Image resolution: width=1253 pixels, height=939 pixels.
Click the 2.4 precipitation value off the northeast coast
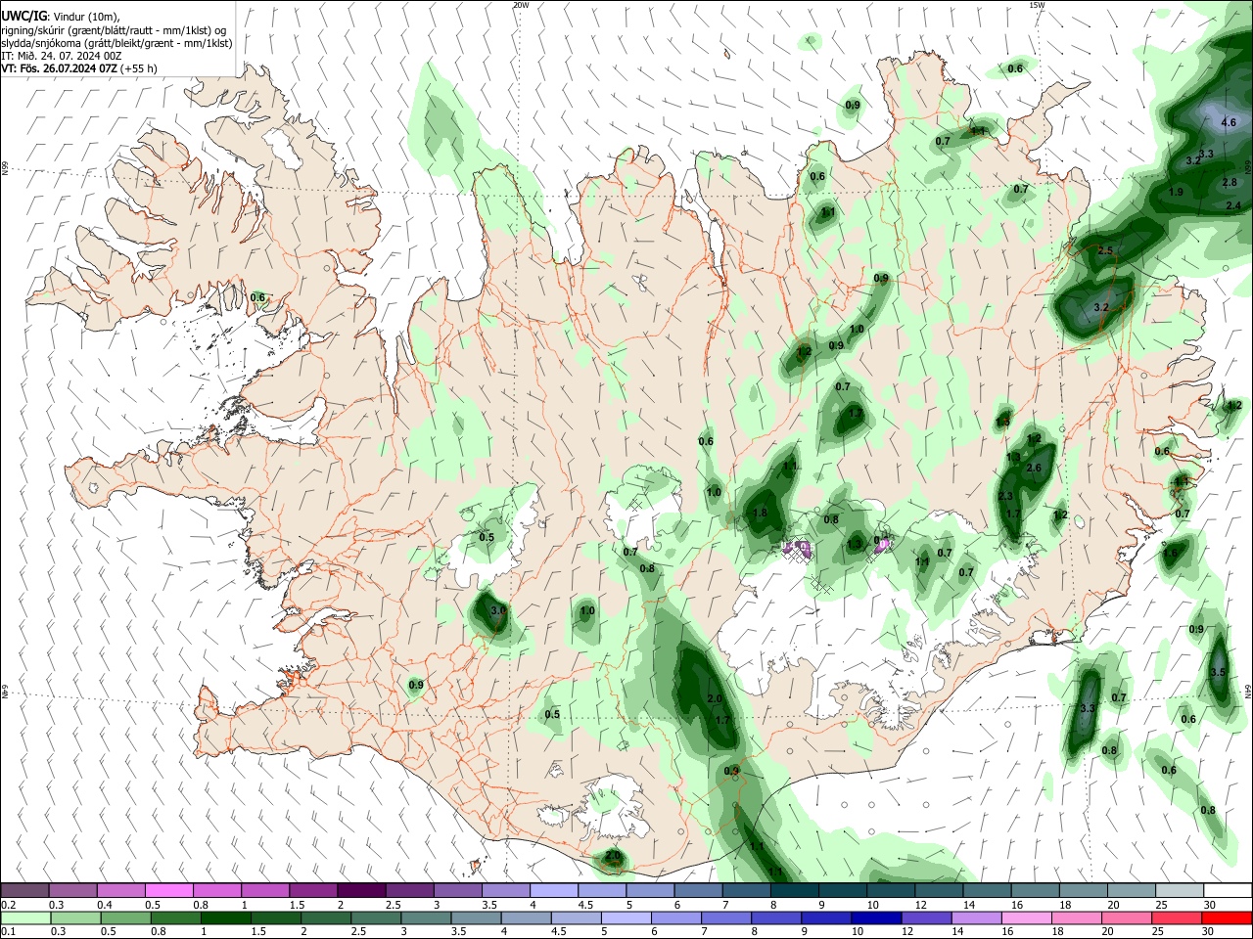(1233, 205)
